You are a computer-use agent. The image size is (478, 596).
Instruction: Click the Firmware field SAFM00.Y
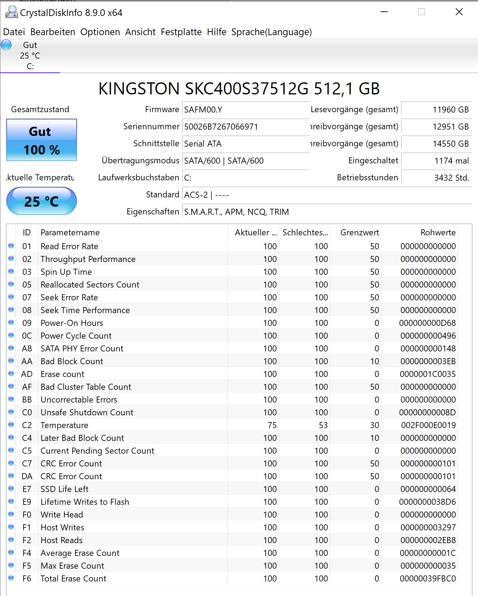pyautogui.click(x=246, y=110)
